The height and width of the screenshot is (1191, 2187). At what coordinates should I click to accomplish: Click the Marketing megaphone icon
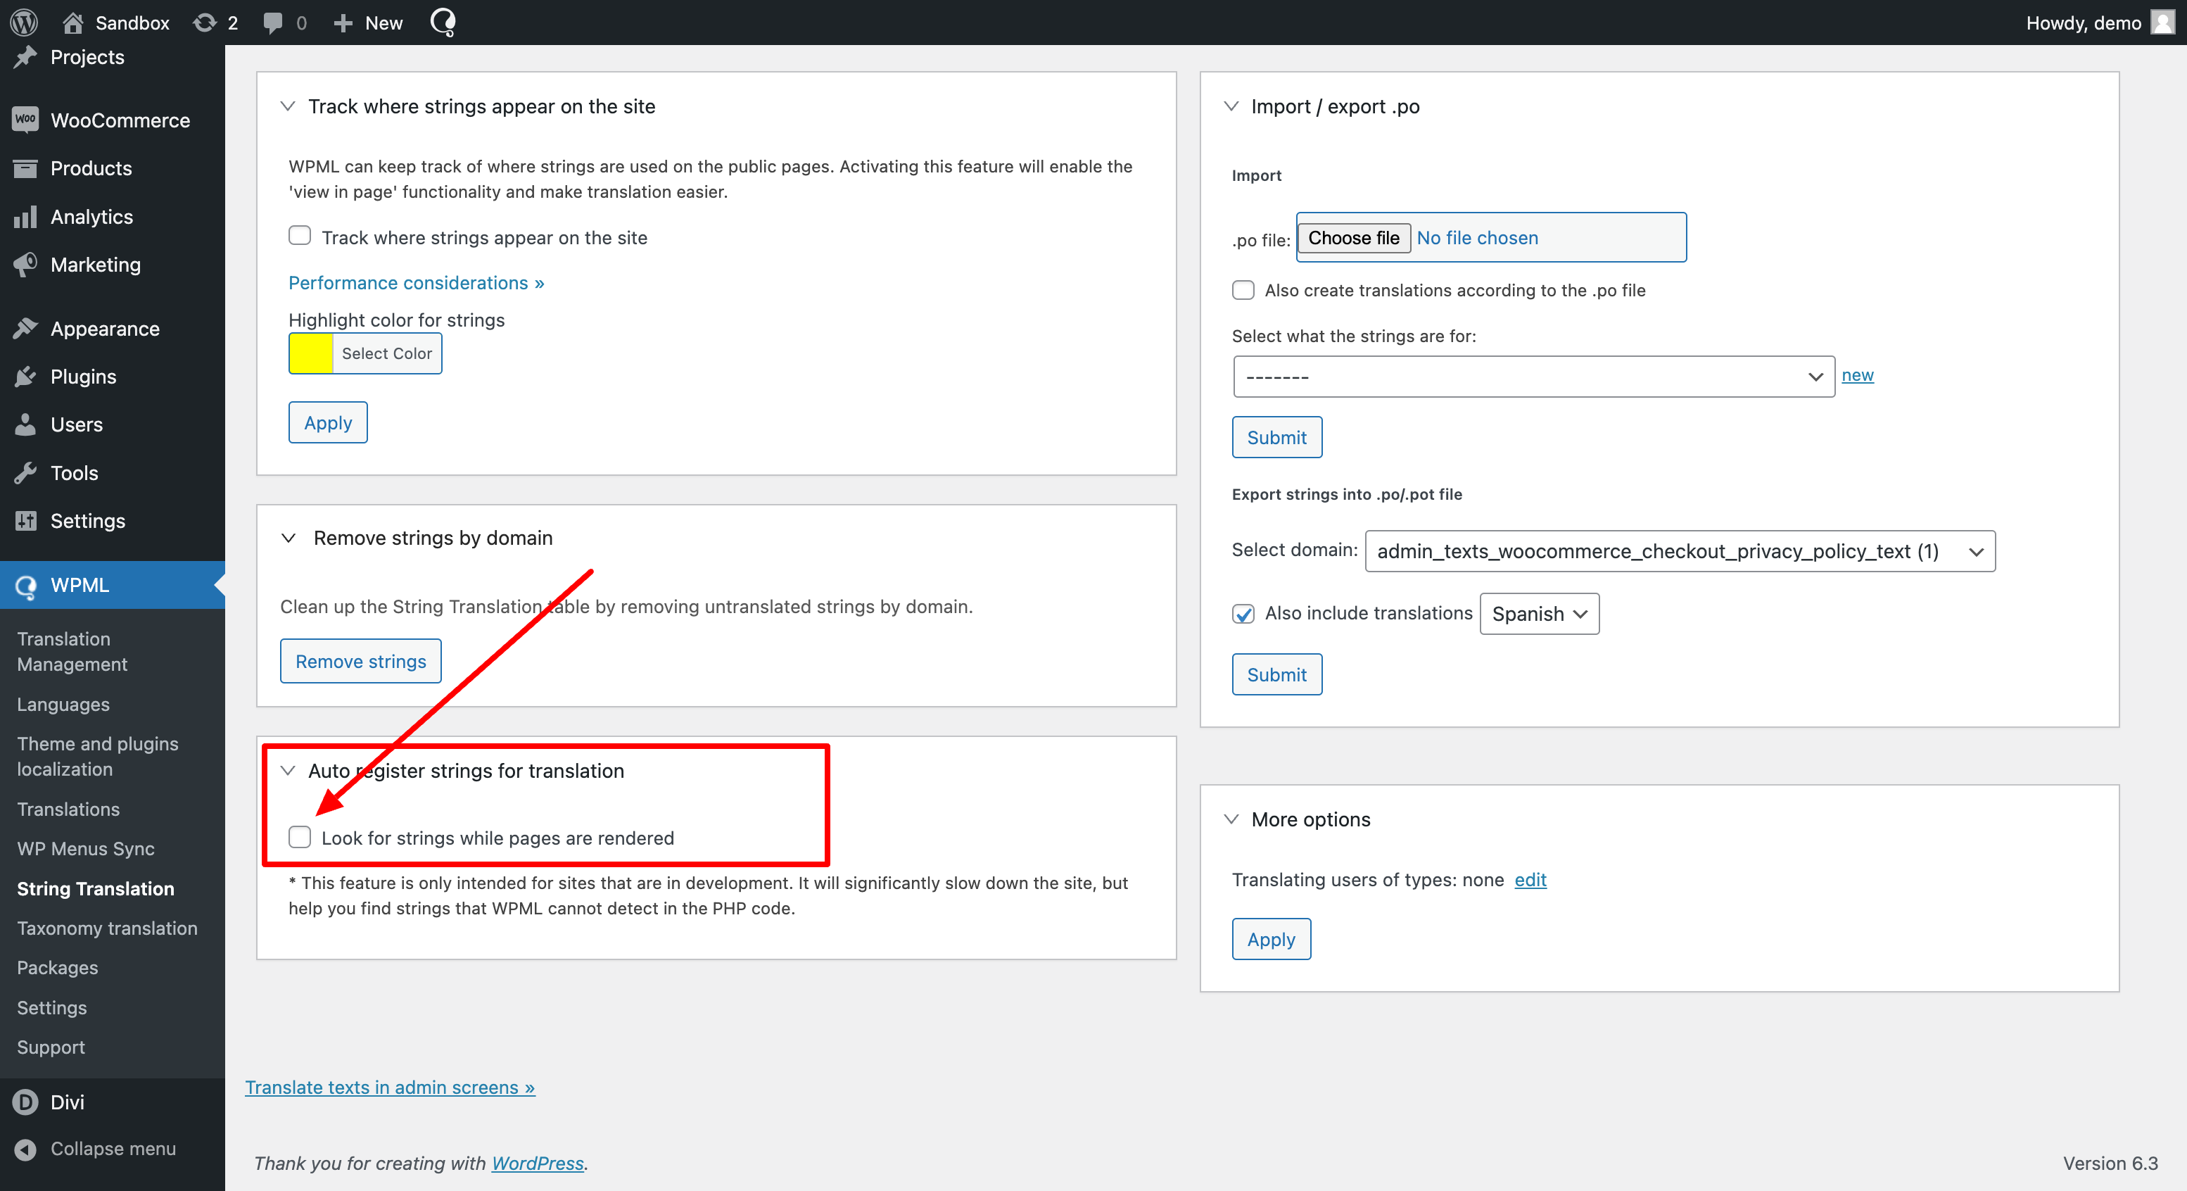tap(25, 264)
